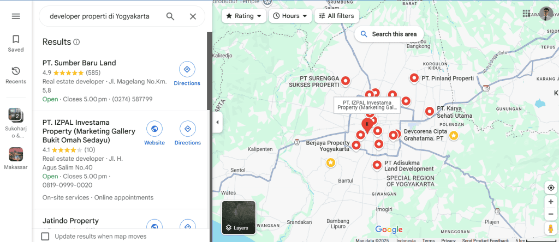Click the selected large red pin

367,126
